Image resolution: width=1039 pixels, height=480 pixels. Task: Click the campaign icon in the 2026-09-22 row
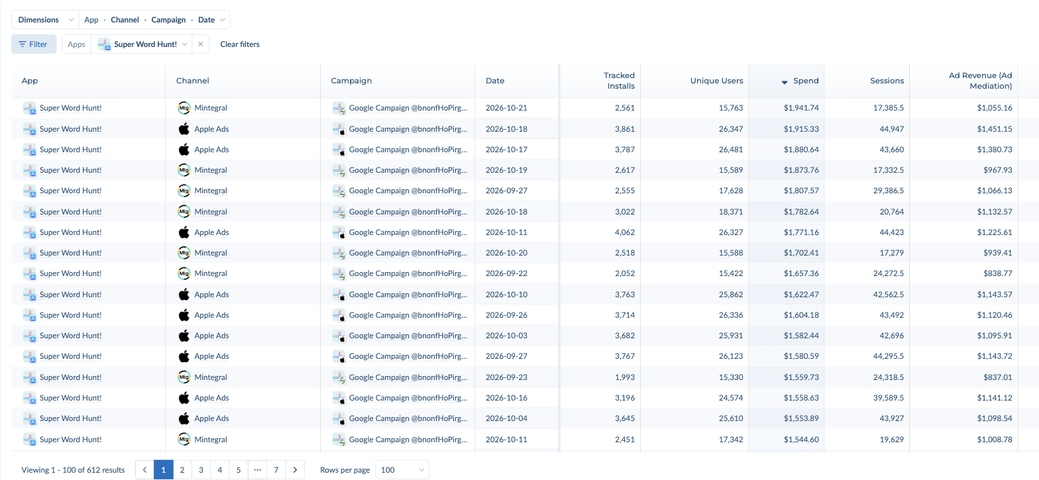coord(339,273)
